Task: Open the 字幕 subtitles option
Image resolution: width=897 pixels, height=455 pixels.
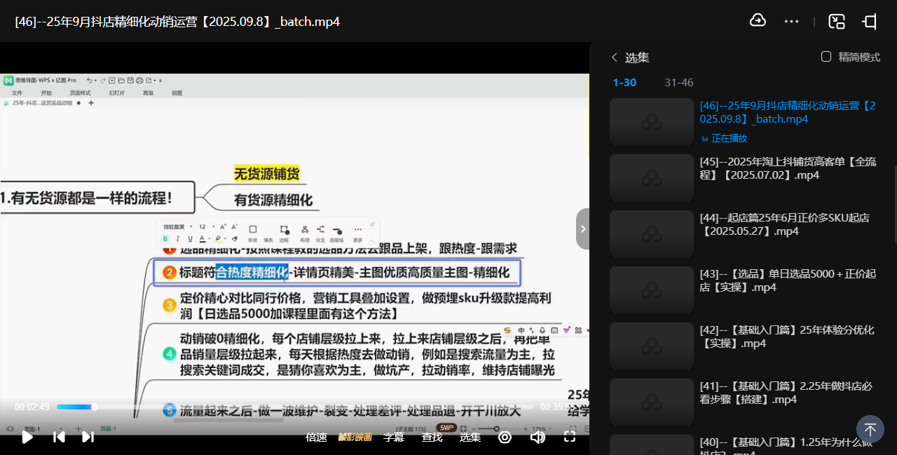Action: pyautogui.click(x=393, y=437)
